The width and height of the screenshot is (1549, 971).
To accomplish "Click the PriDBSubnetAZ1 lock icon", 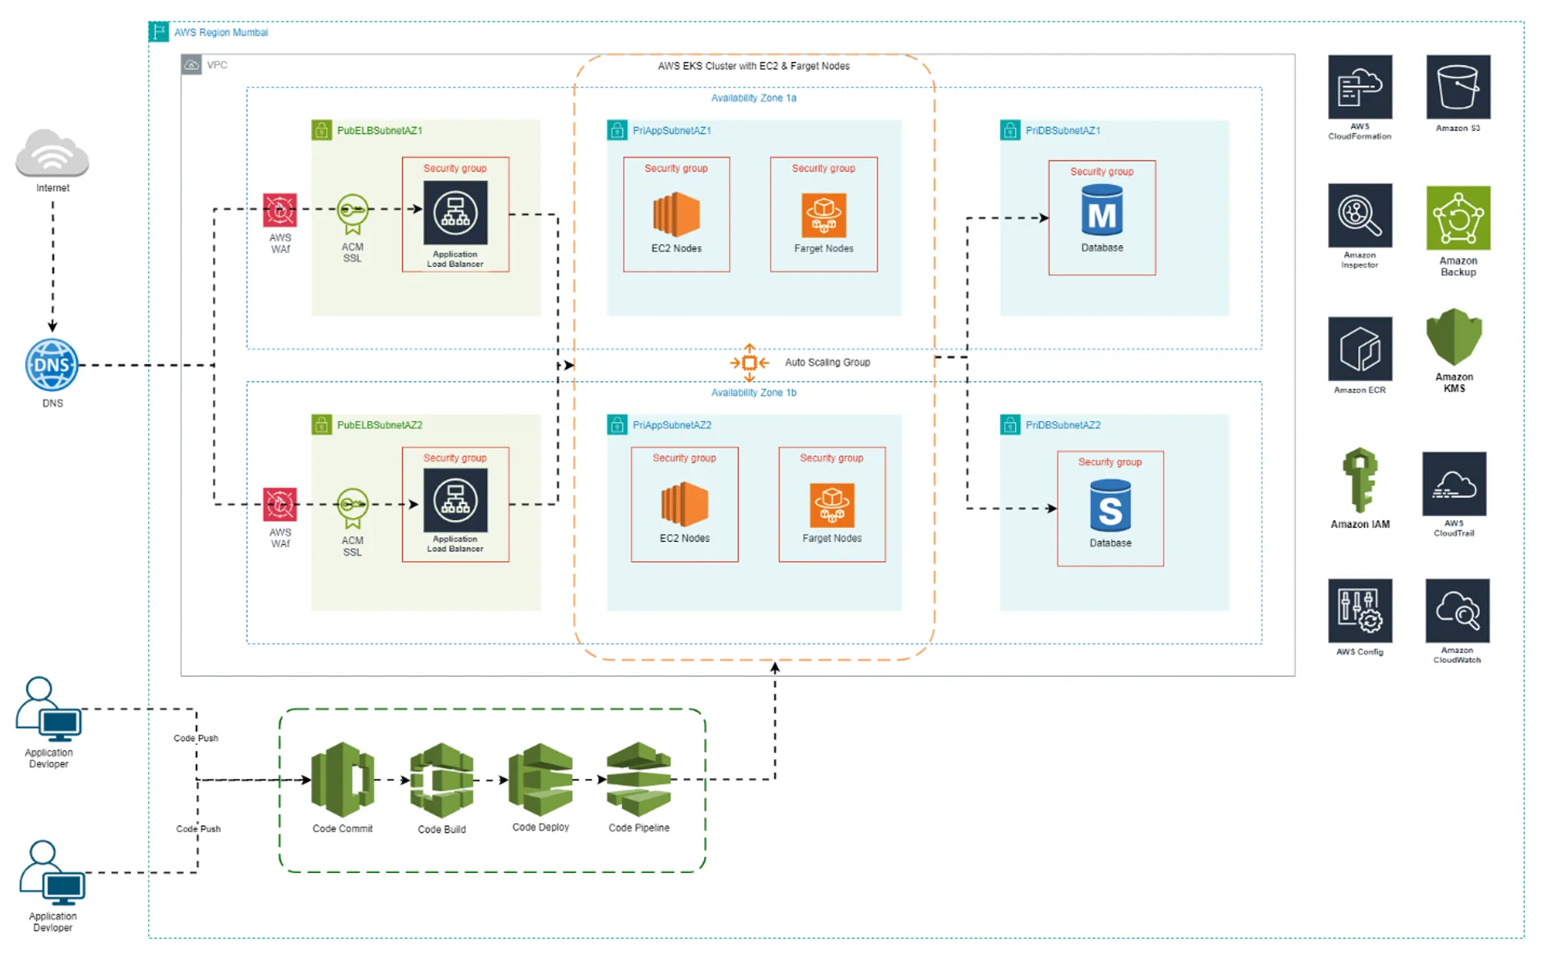I will (x=1010, y=130).
